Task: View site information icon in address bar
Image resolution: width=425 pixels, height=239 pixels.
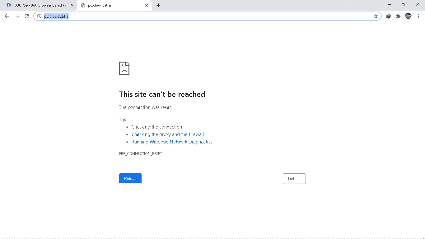Action: [x=39, y=16]
